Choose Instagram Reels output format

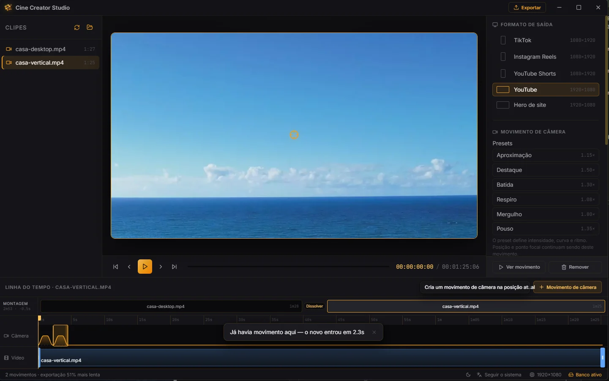coord(546,57)
